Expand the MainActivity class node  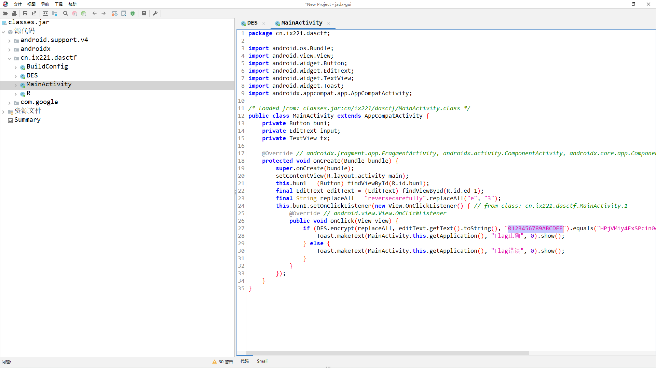[16, 85]
